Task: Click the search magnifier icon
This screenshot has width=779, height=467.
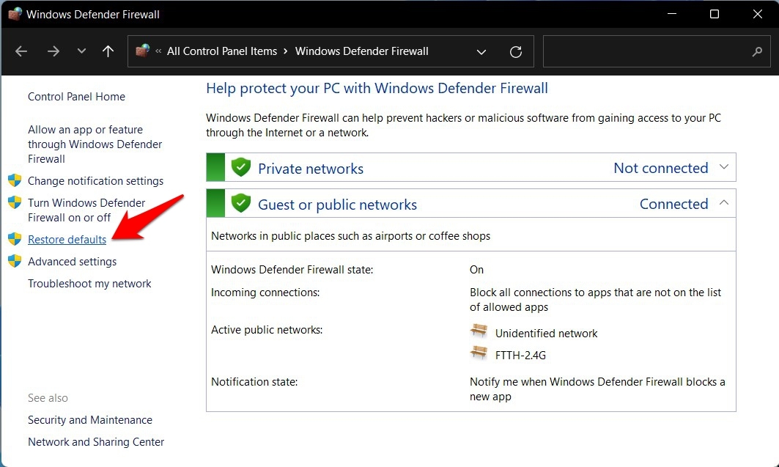Action: click(x=758, y=51)
